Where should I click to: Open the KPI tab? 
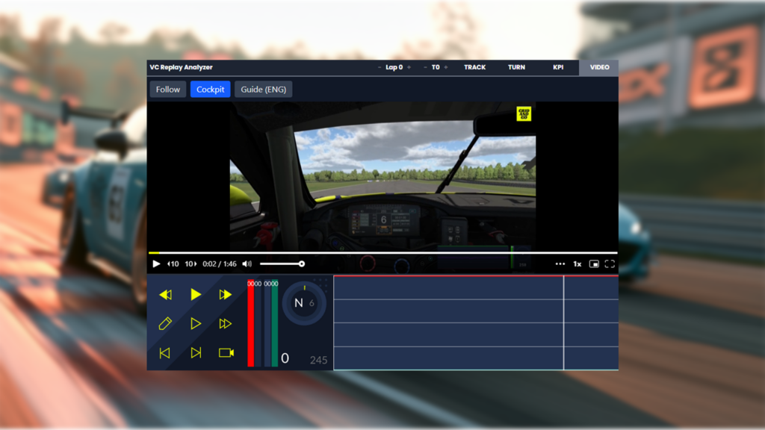pyautogui.click(x=558, y=67)
